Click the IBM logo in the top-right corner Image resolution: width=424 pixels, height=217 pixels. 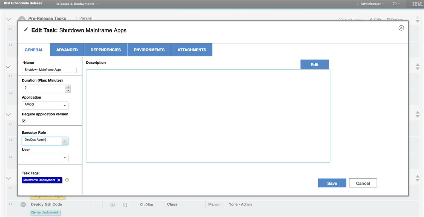tap(418, 4)
